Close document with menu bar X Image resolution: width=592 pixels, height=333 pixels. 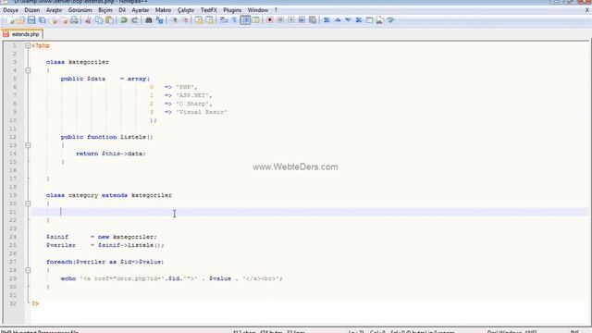(587, 10)
